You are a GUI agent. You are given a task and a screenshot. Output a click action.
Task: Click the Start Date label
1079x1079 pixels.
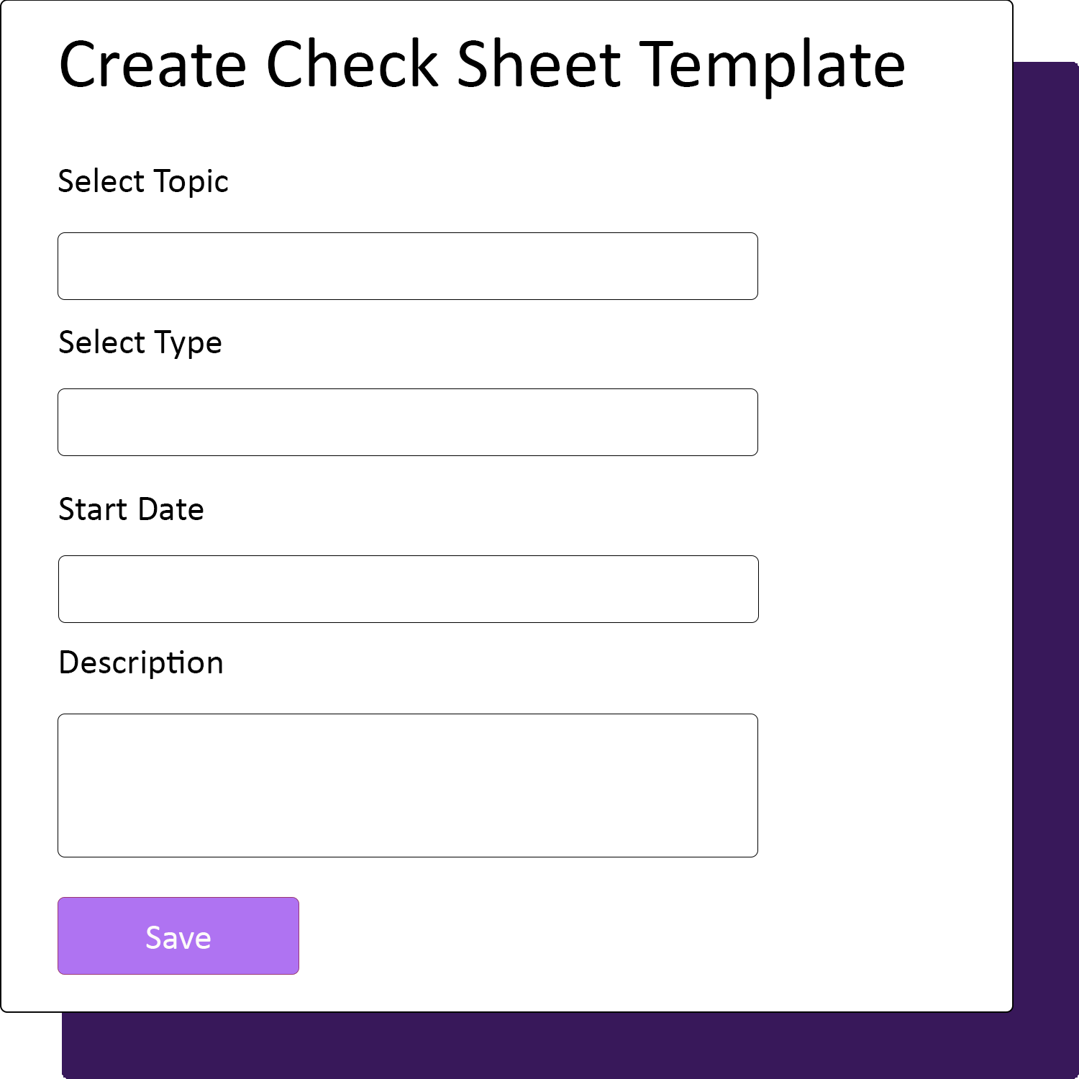131,509
